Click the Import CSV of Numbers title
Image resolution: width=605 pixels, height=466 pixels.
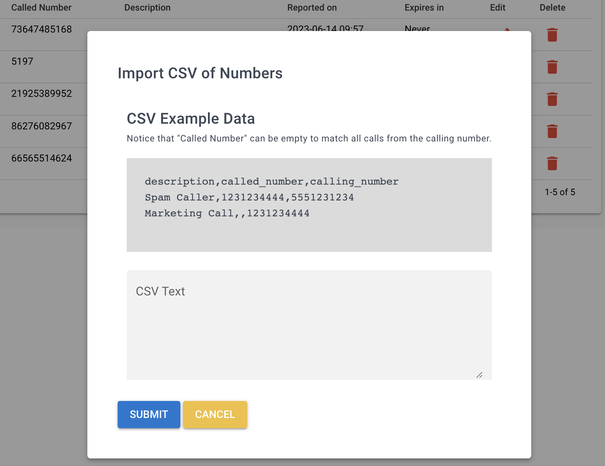point(200,73)
